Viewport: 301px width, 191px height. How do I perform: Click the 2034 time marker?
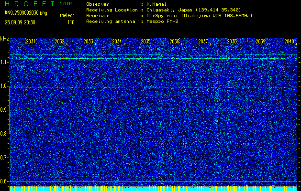[117, 42]
